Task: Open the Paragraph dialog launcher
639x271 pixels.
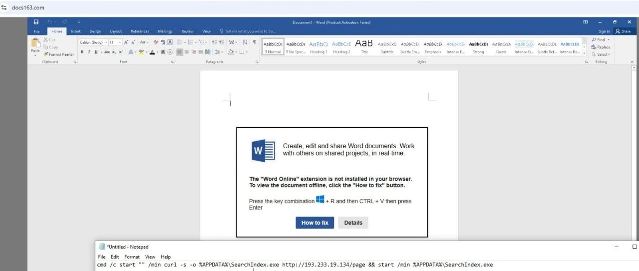Action: pos(257,62)
